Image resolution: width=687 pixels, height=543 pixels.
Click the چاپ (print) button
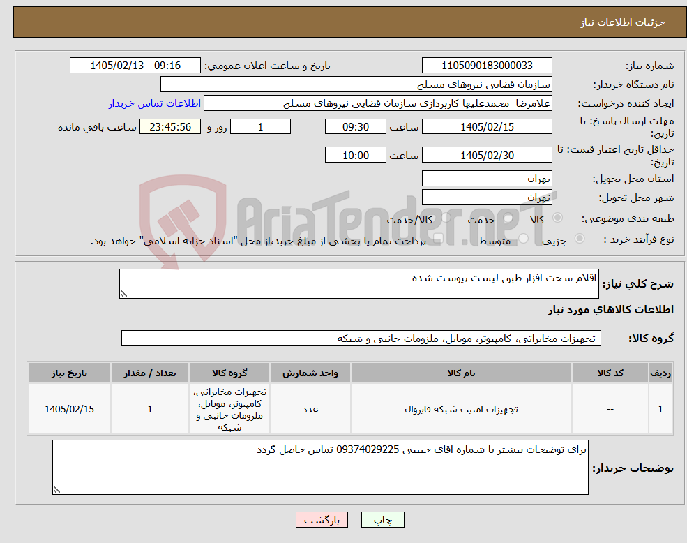click(382, 520)
